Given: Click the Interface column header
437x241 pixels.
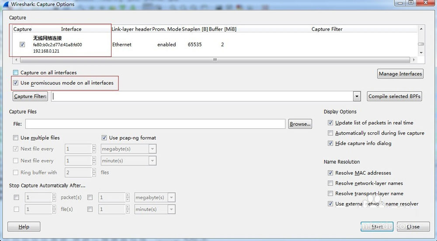Looking at the screenshot, I should tap(71, 29).
